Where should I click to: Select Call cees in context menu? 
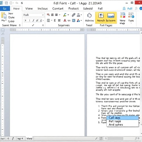tap(123, 118)
